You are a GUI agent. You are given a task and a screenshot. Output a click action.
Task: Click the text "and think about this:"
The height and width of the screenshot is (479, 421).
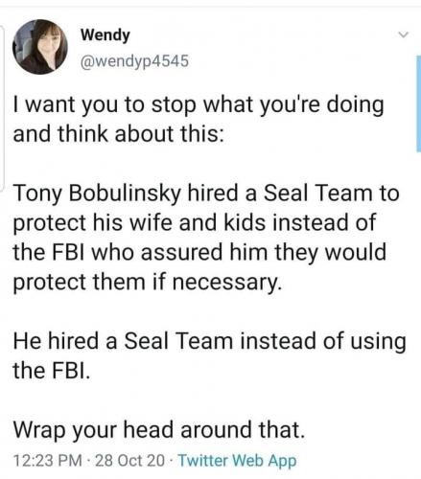point(118,133)
